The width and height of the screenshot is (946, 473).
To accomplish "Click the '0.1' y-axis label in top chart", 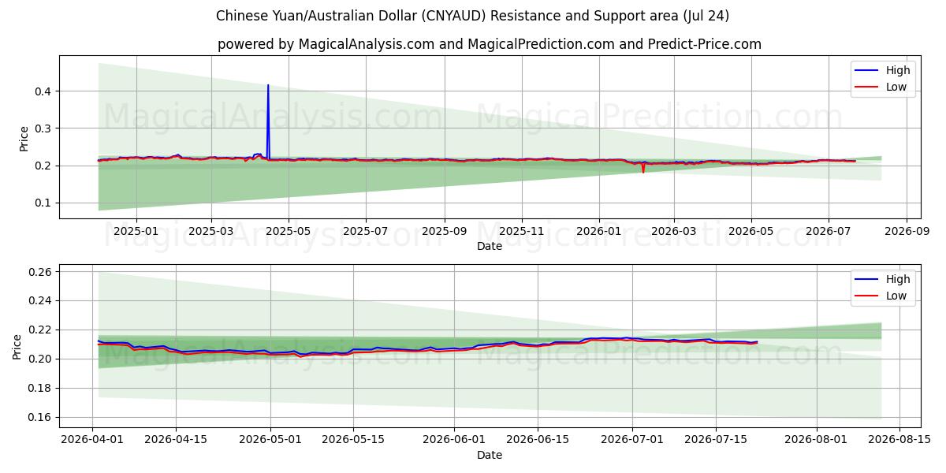I will point(44,203).
